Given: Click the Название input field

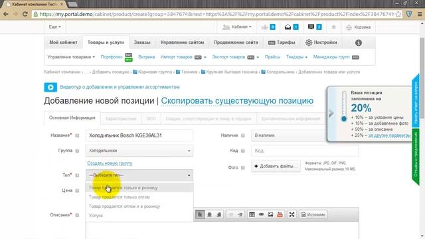Looking at the screenshot, I should click(x=139, y=135).
